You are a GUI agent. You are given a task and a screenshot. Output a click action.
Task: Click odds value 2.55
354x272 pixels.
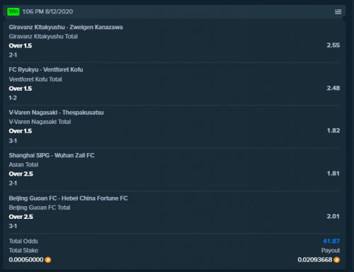click(x=333, y=45)
